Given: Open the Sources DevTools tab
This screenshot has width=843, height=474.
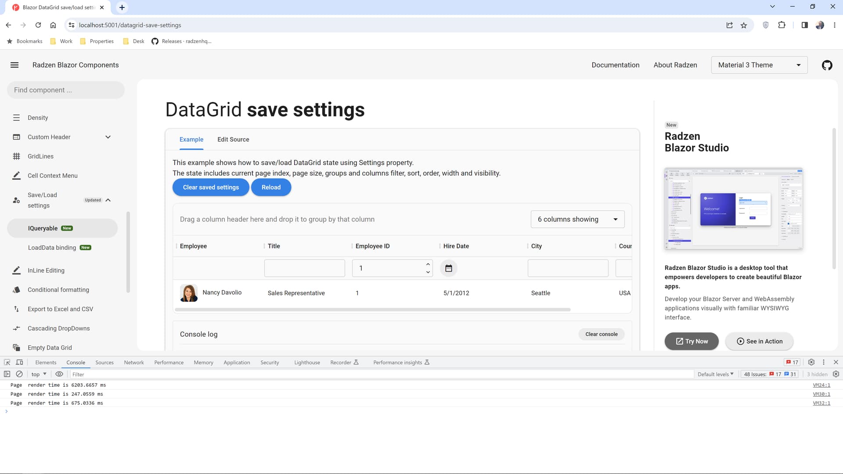Looking at the screenshot, I should (x=104, y=362).
